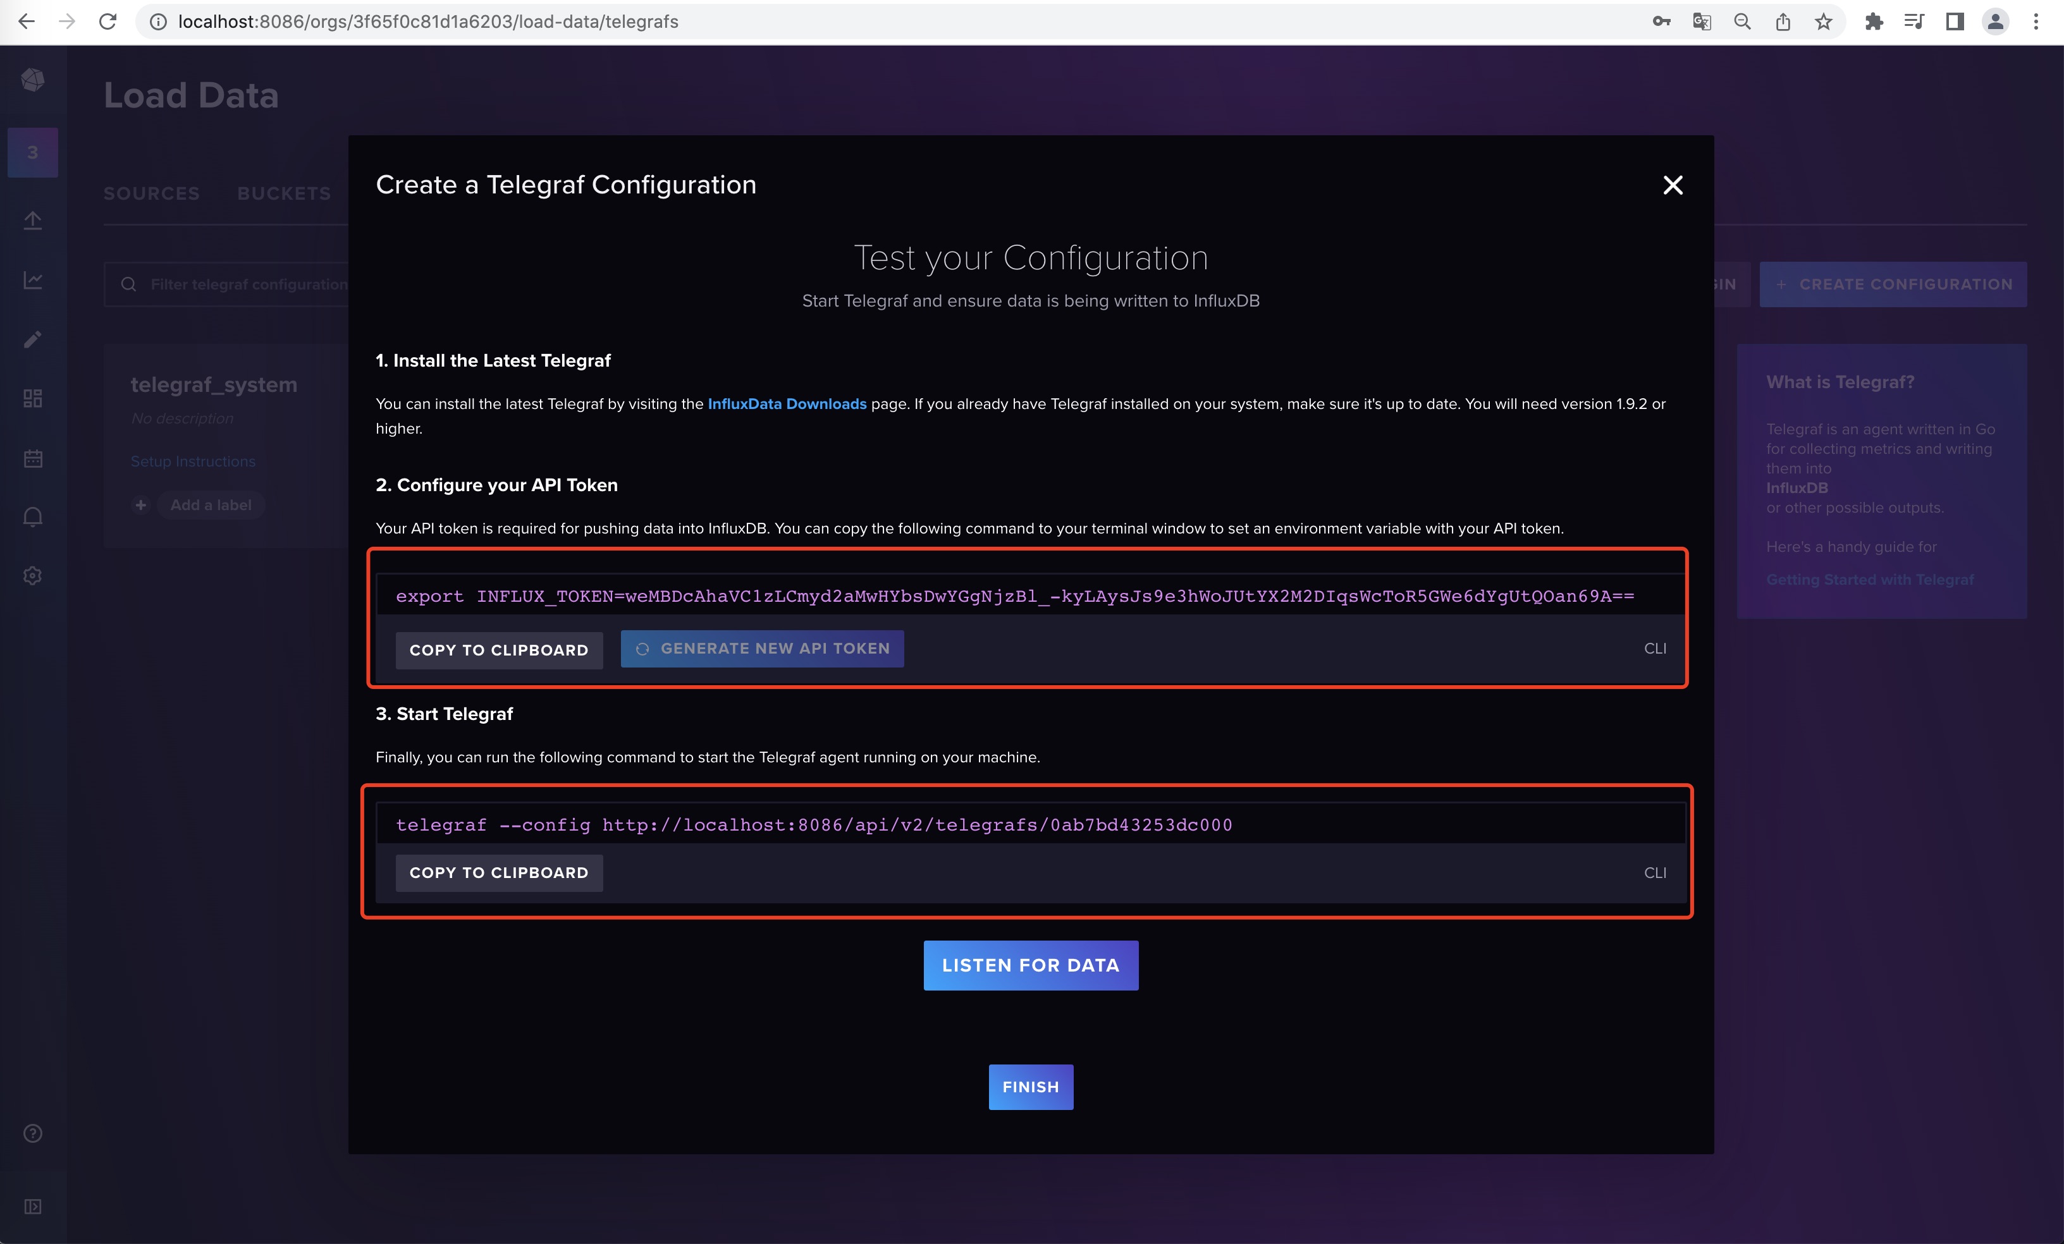
Task: Reload the browser page
Action: (107, 21)
